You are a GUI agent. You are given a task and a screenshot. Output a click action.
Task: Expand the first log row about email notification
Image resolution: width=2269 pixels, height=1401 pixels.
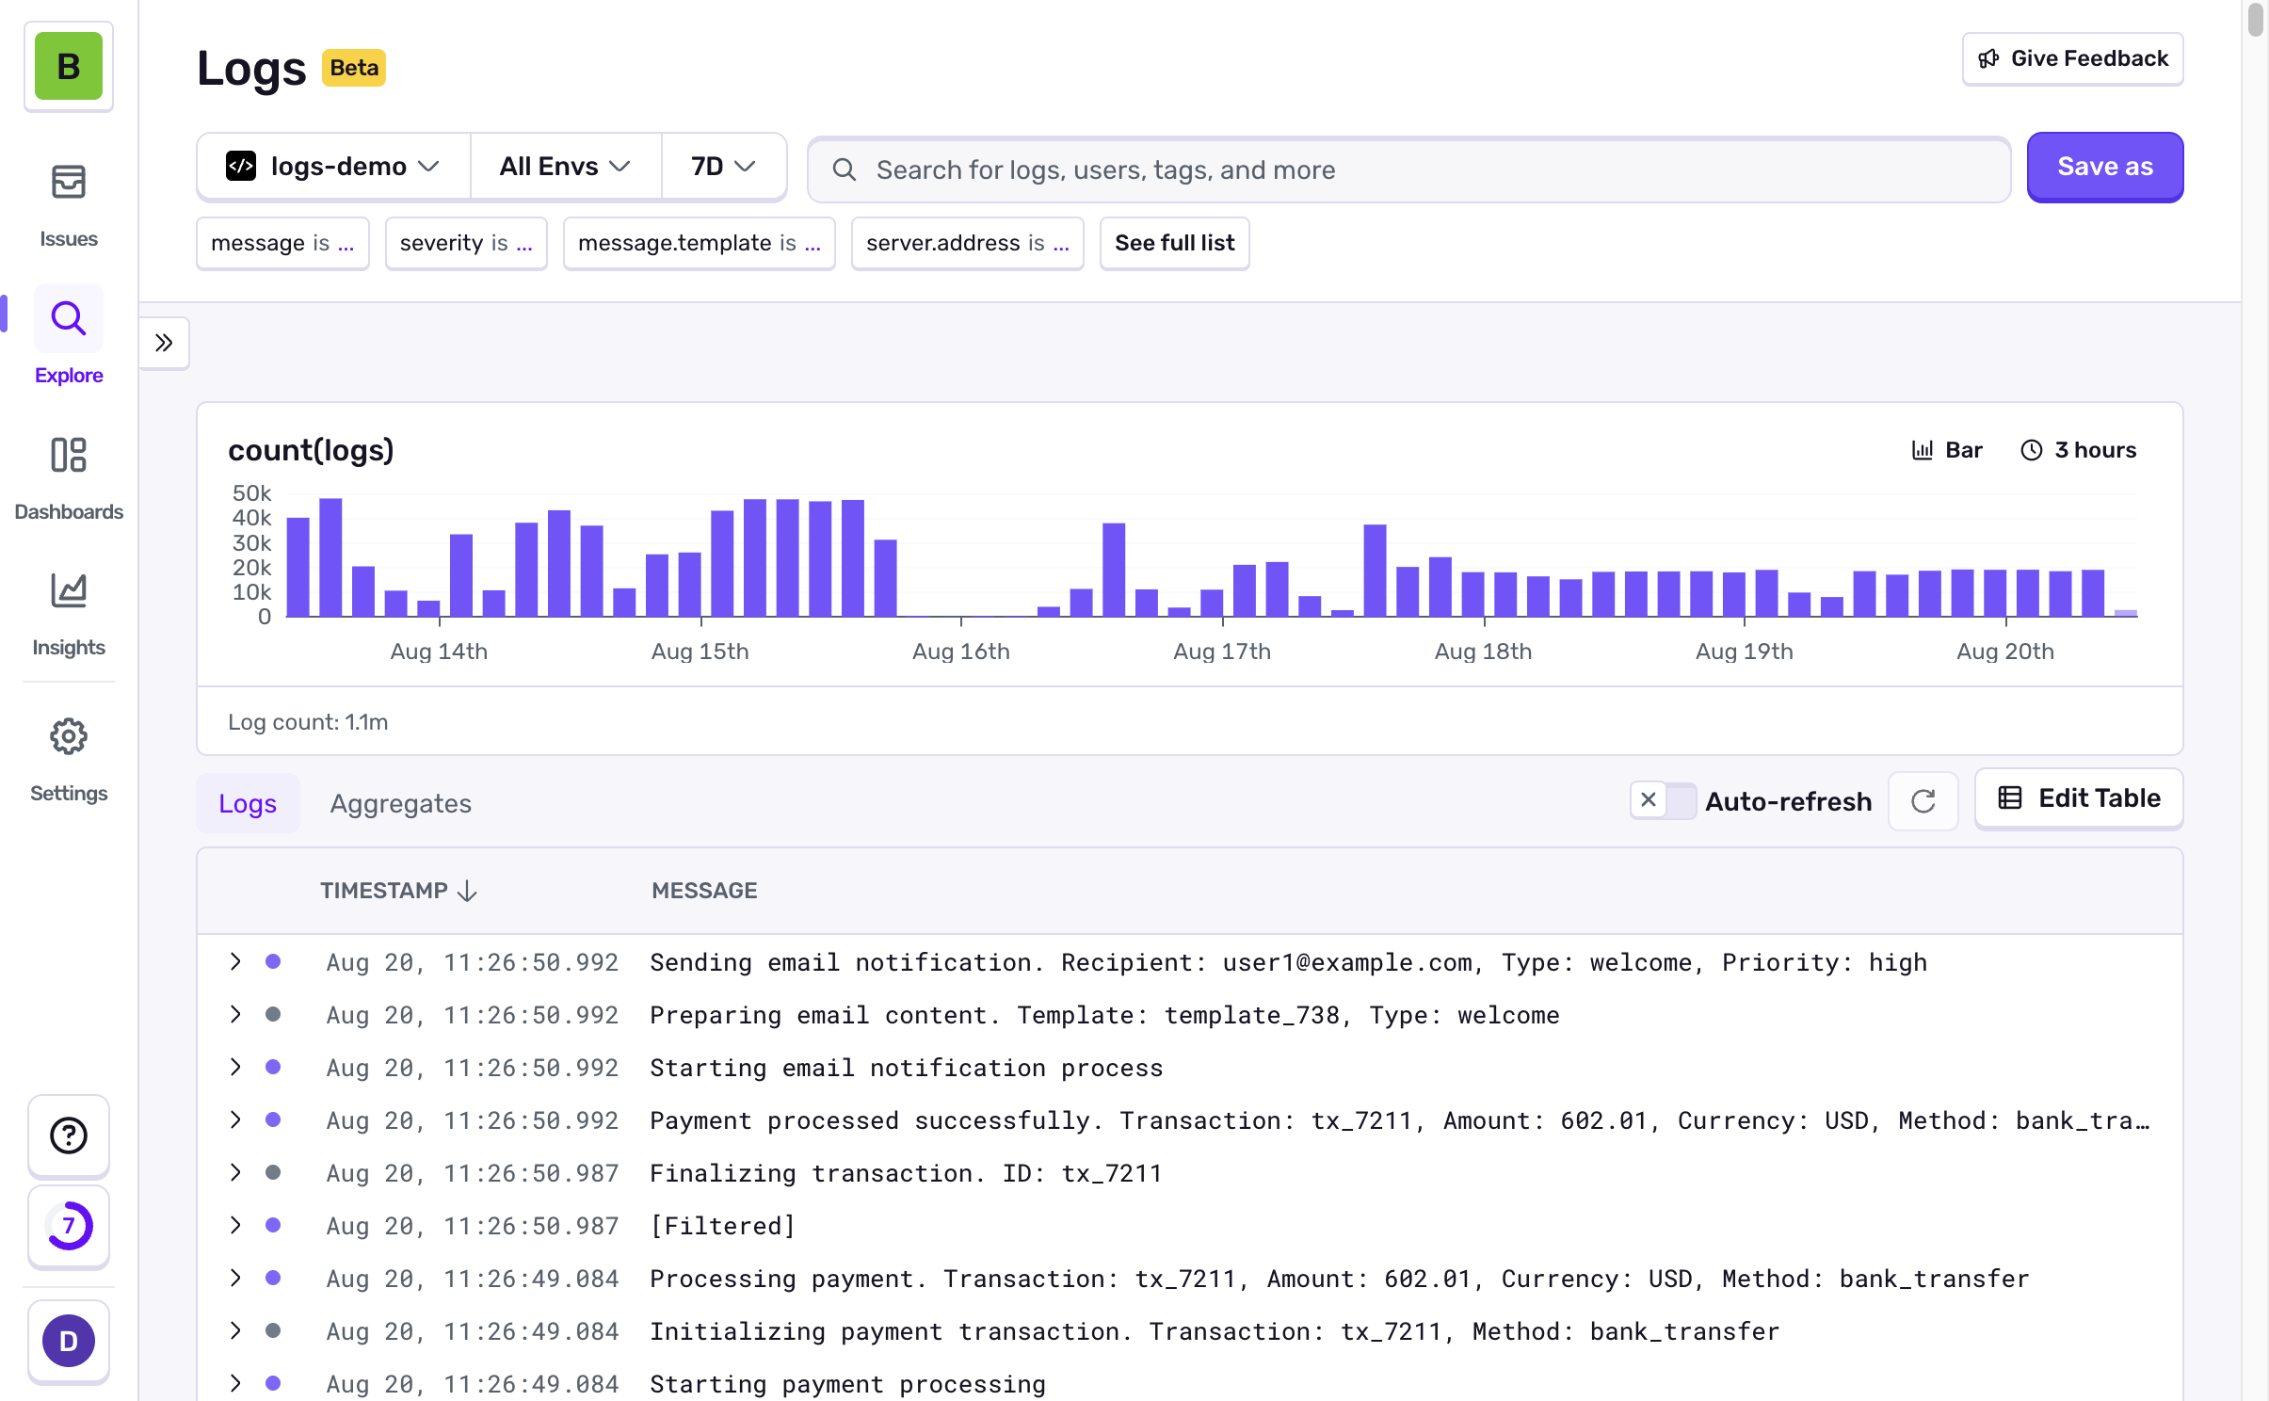tap(235, 961)
